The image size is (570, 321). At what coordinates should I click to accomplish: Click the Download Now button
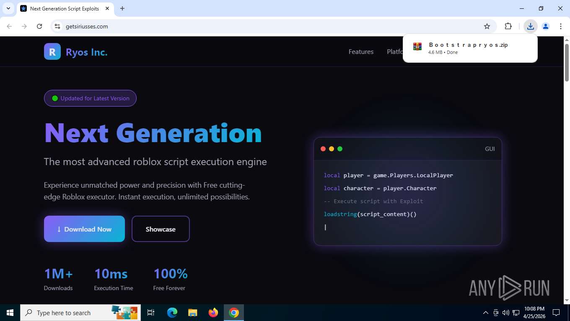[x=84, y=229]
